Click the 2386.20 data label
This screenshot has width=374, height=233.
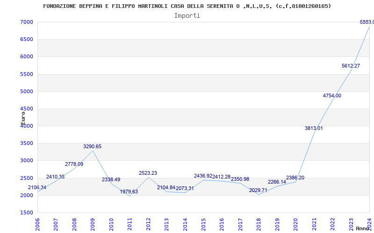click(295, 178)
